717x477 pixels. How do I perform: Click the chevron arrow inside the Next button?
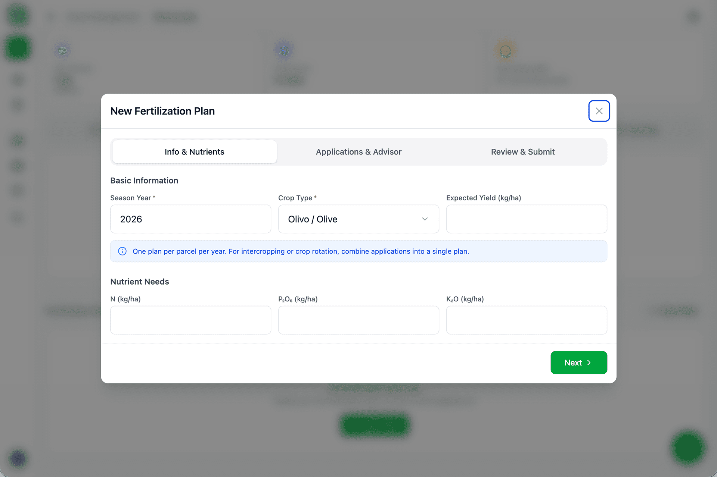[589, 363]
